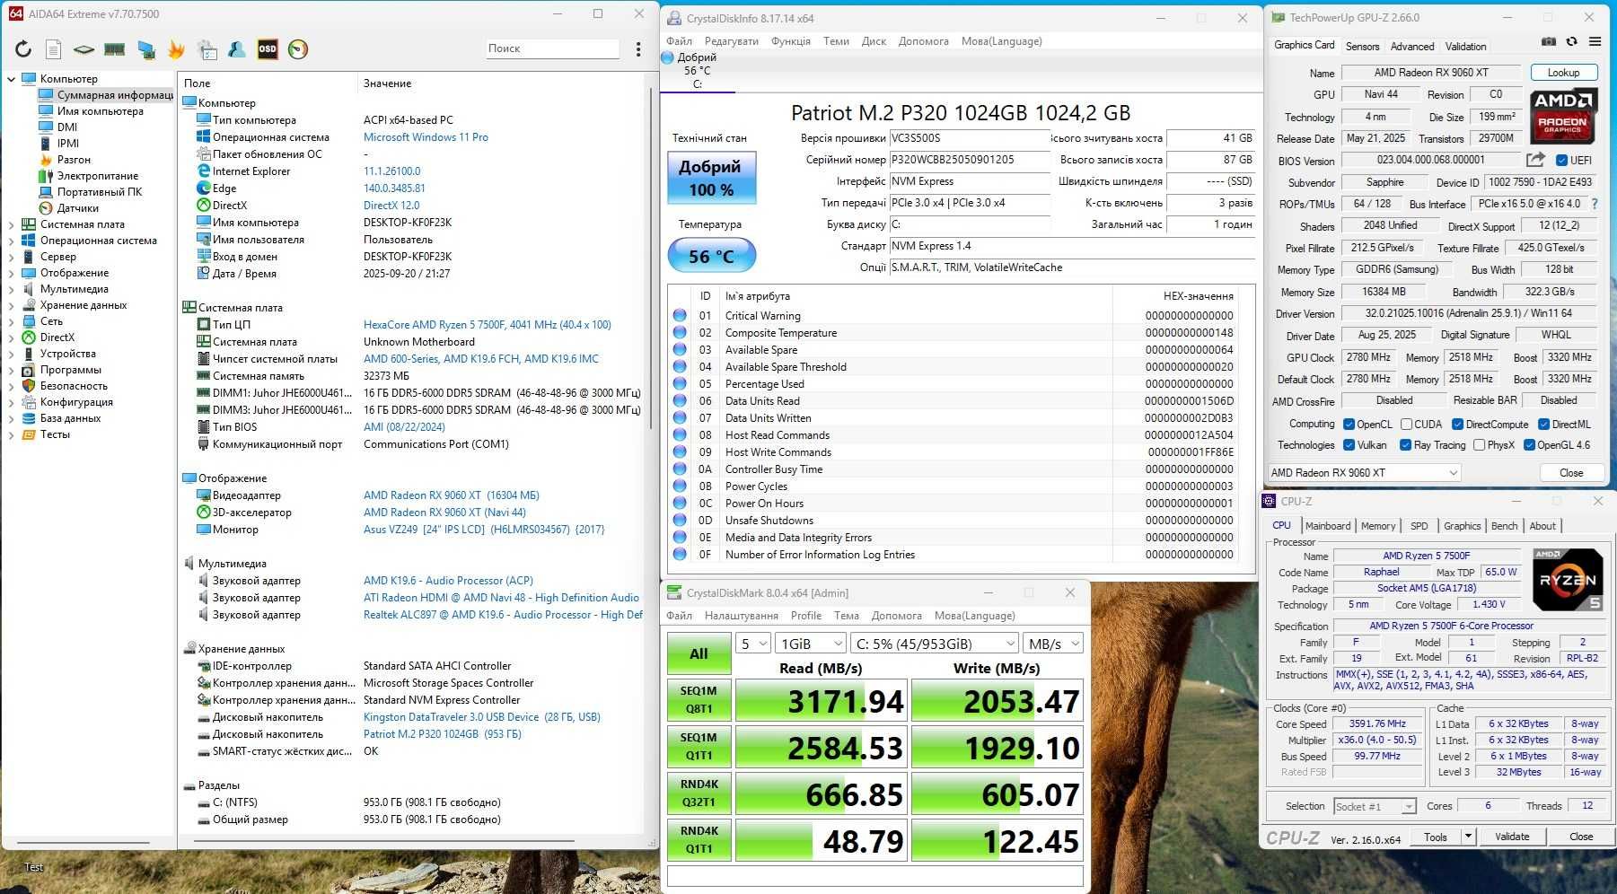Toggle OpenGL 4.6 checkbox in GPU-Z
Screen dimensions: 1617x894
coord(1529,445)
